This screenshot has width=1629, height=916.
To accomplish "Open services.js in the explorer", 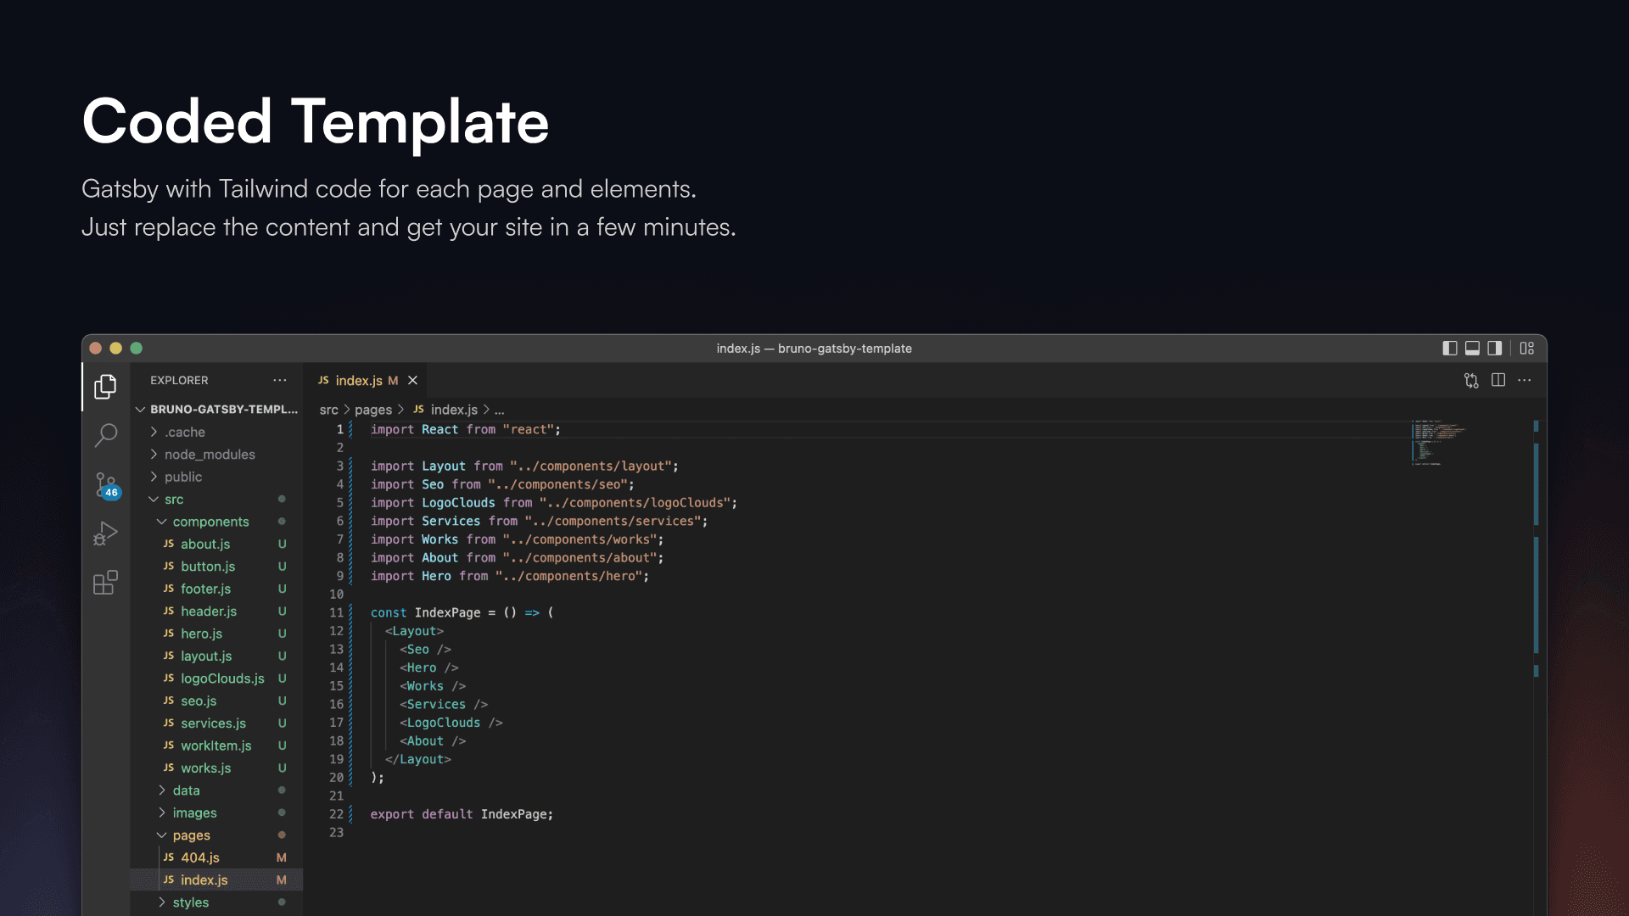I will click(x=217, y=723).
